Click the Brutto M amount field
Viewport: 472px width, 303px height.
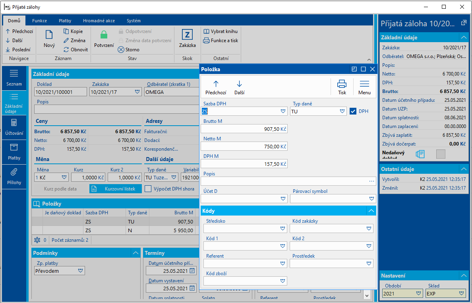click(244, 129)
